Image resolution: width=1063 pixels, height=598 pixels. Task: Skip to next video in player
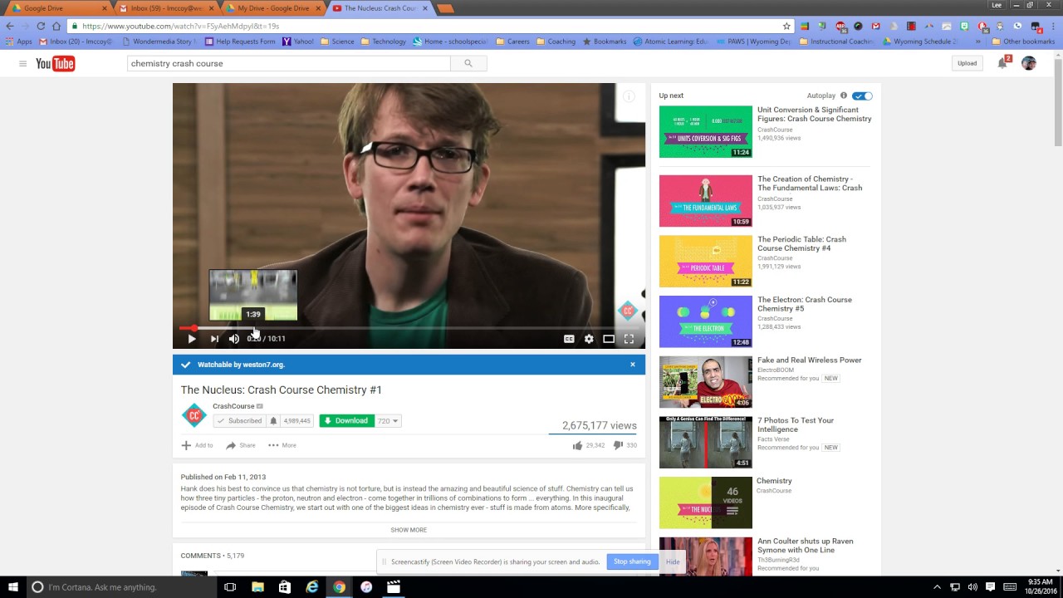pyautogui.click(x=214, y=339)
